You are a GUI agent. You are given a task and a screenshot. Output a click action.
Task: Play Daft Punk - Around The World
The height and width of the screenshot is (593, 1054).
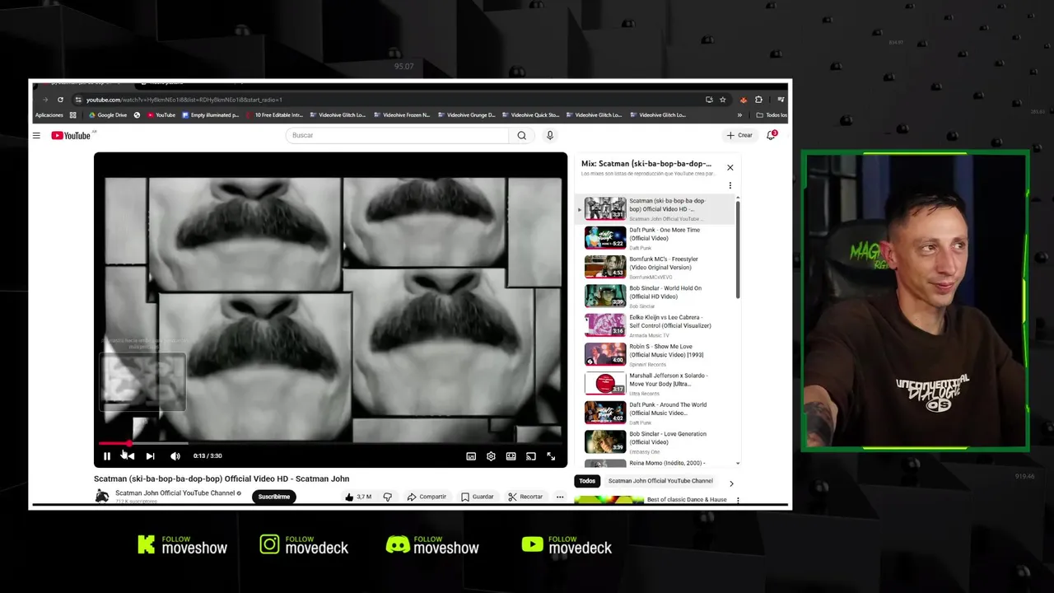[655, 413]
